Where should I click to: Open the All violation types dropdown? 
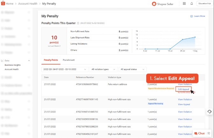tap(103, 69)
